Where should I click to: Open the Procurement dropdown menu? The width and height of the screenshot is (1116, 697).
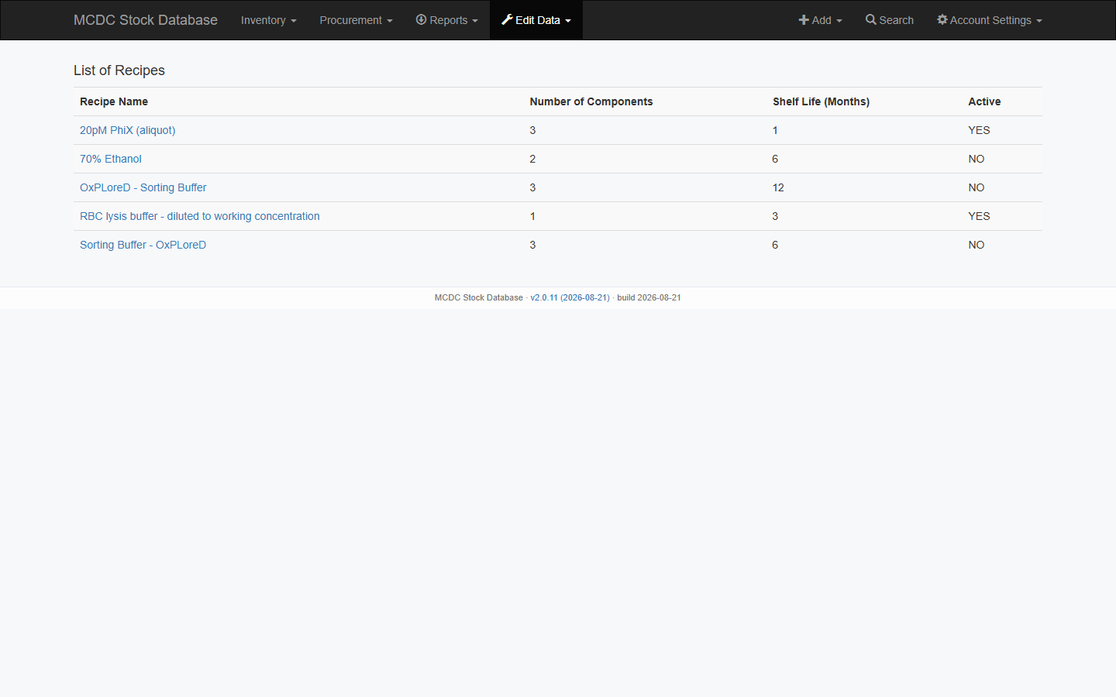point(356,20)
